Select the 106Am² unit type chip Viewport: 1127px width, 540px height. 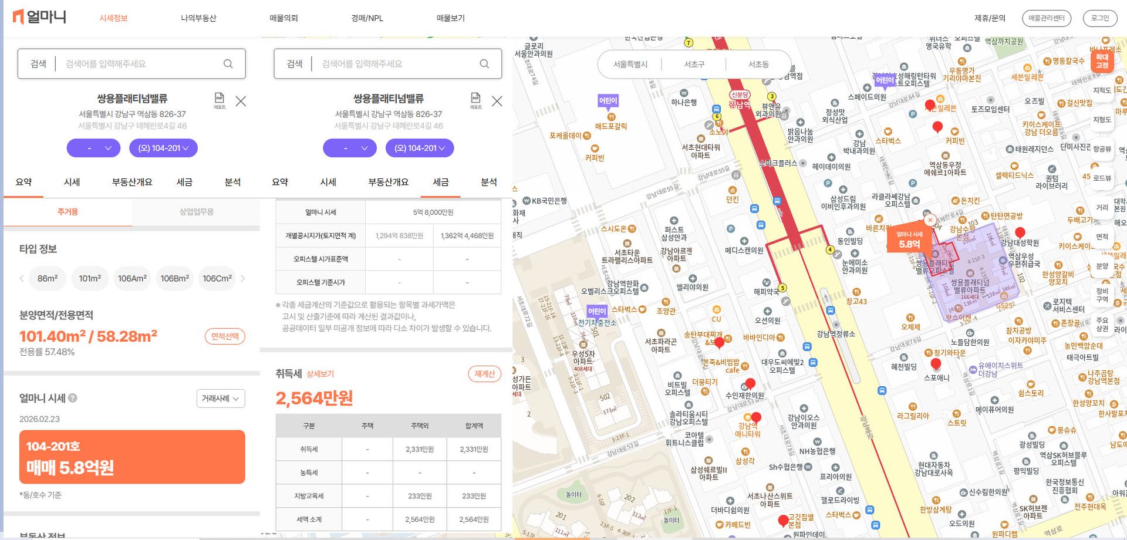[132, 278]
